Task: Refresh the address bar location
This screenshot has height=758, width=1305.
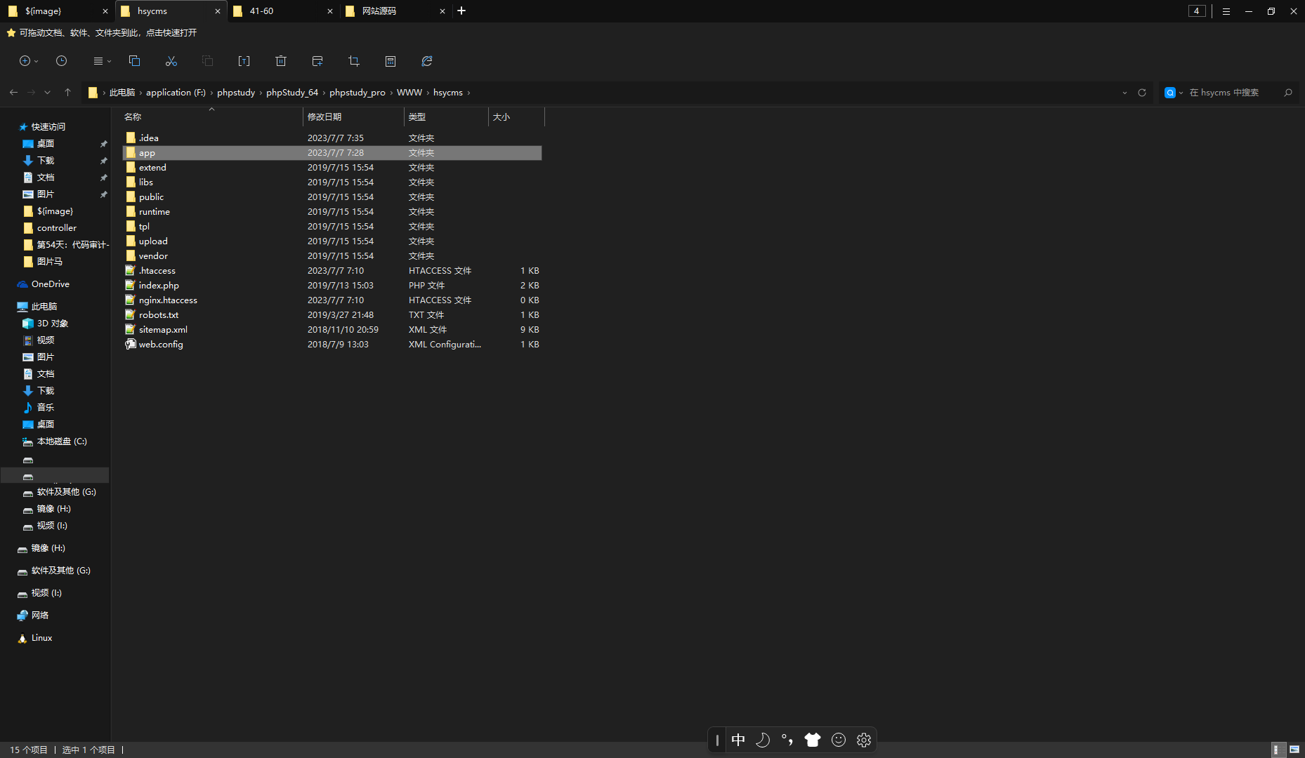Action: (1142, 93)
